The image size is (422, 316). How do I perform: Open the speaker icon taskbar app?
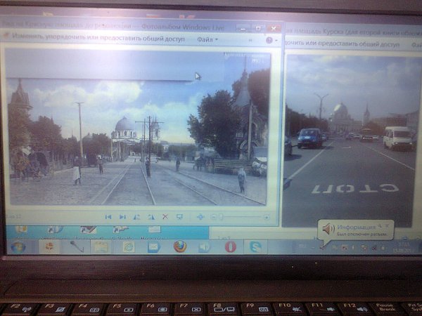click(204, 246)
